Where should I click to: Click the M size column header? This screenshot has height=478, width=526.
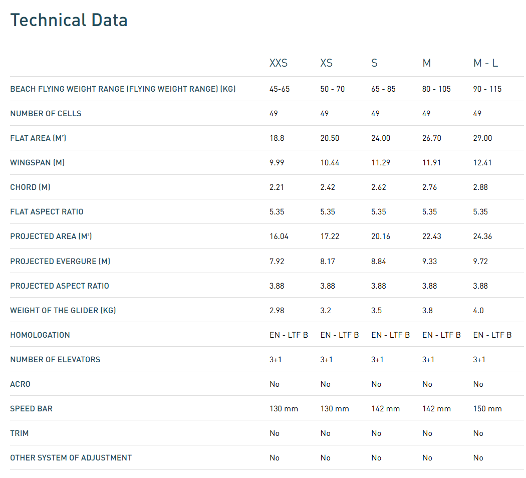(x=426, y=63)
